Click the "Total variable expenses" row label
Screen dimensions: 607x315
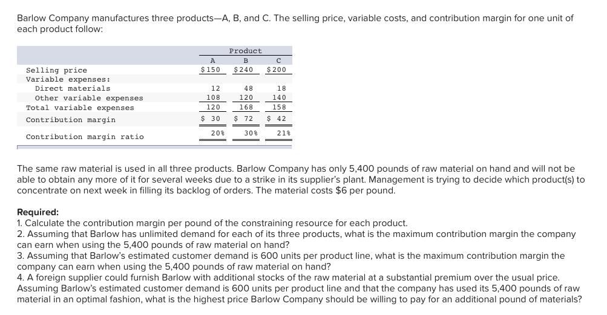(80, 108)
